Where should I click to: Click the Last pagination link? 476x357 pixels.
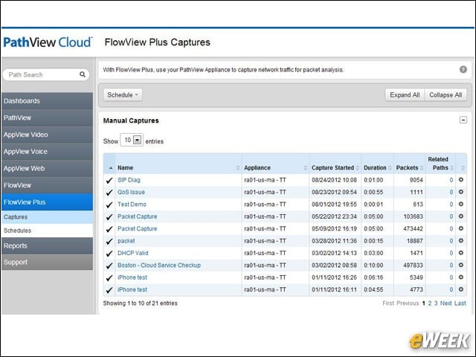tap(460, 303)
